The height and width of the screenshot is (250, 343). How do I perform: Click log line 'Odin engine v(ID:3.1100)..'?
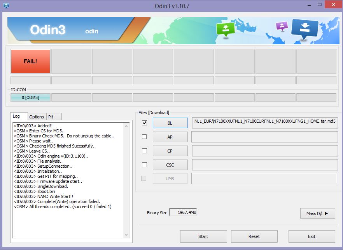tap(51, 156)
